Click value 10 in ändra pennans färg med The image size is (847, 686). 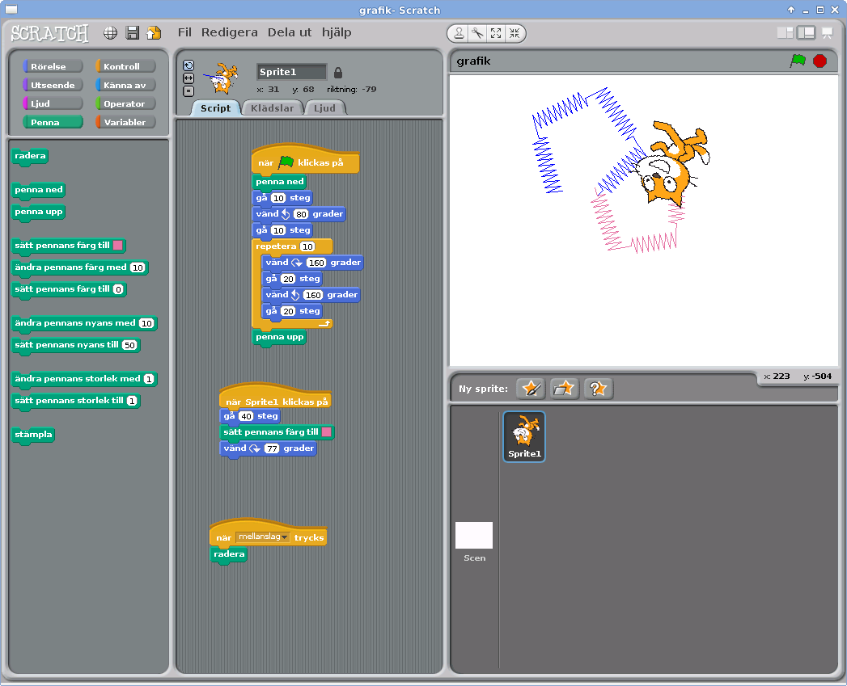click(x=138, y=267)
